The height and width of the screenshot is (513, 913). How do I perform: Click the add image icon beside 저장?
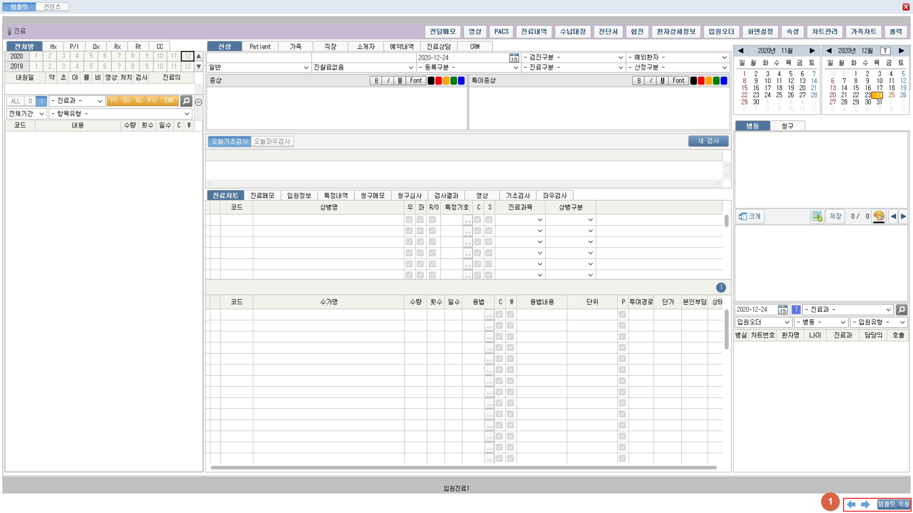[x=817, y=217]
